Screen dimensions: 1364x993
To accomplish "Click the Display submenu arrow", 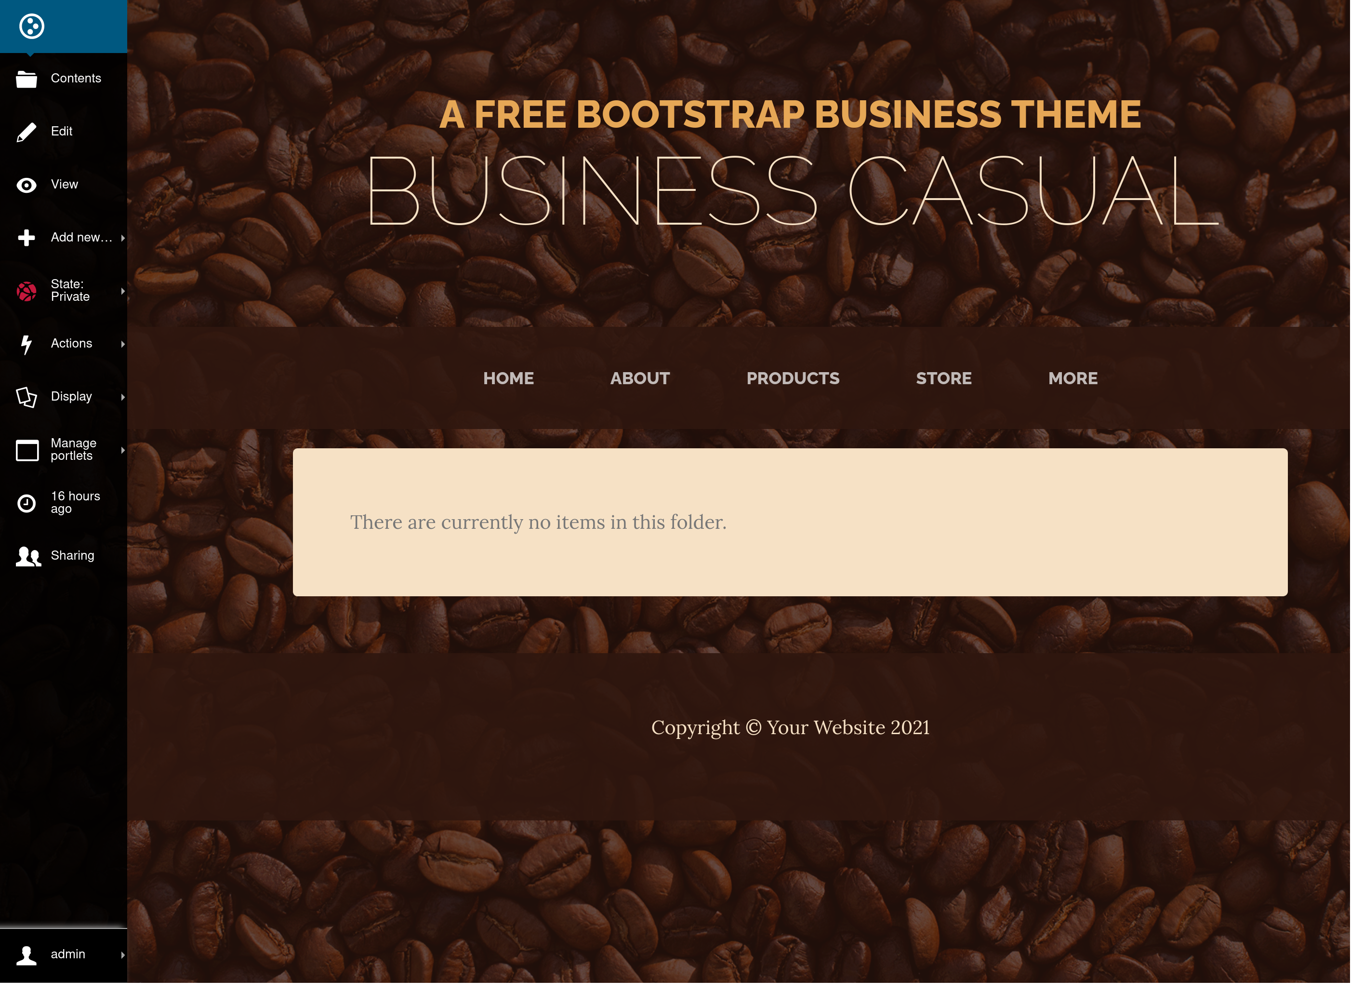I will (x=122, y=397).
